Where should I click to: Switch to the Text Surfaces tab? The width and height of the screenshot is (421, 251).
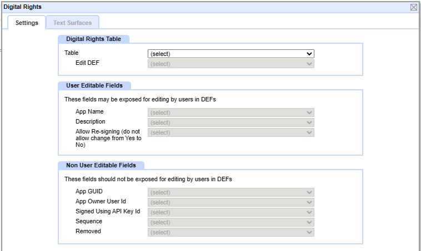click(x=73, y=23)
